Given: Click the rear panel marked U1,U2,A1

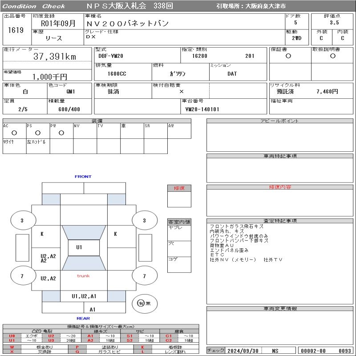Looking at the screenshot, I should tap(84, 296).
